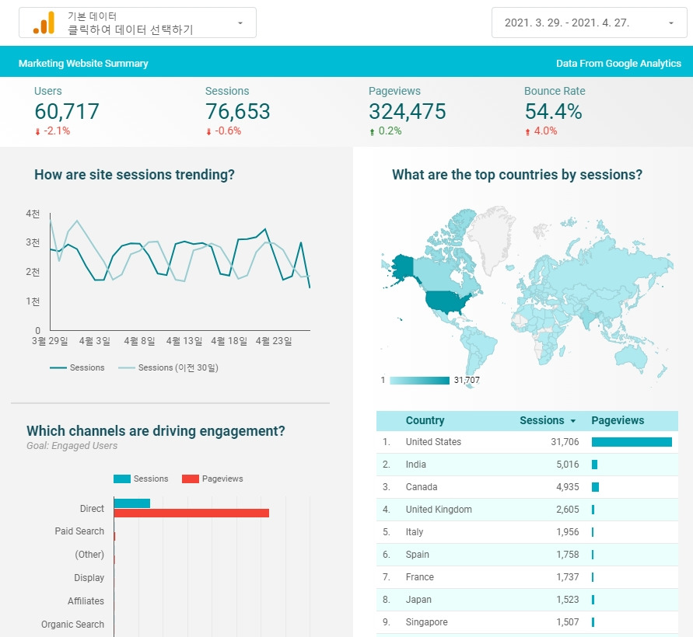The image size is (693, 637).
Task: Click the Sessions value 76,653
Action: (x=238, y=111)
